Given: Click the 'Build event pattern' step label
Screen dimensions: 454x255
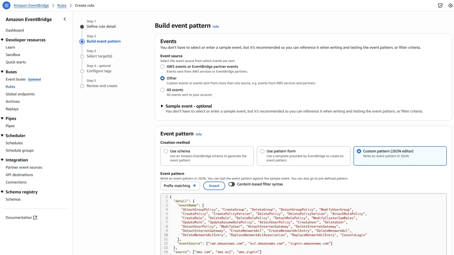Looking at the screenshot, I should coord(104,41).
